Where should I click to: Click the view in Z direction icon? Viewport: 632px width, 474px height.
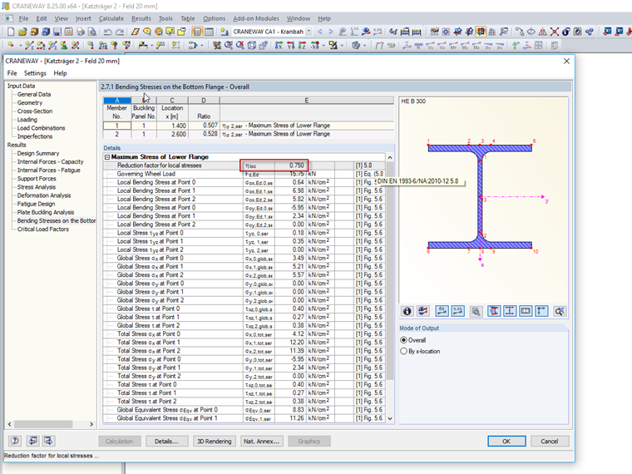tap(303, 45)
